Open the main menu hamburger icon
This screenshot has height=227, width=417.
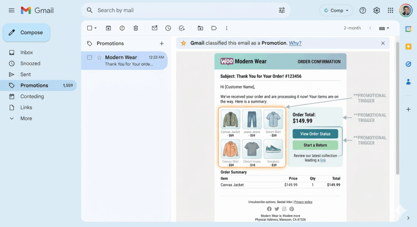(x=11, y=10)
